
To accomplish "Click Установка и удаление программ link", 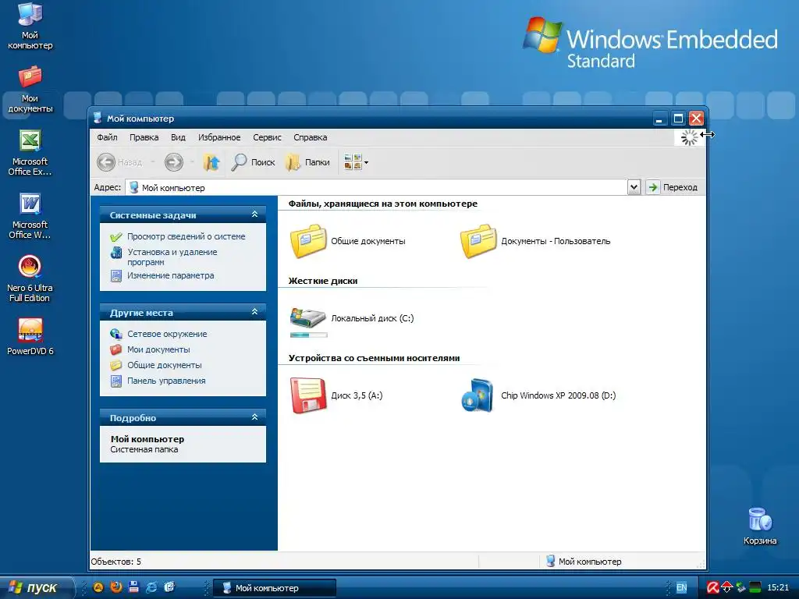I will pyautogui.click(x=172, y=257).
